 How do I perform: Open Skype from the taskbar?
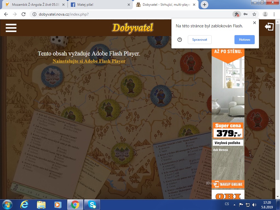92,205
